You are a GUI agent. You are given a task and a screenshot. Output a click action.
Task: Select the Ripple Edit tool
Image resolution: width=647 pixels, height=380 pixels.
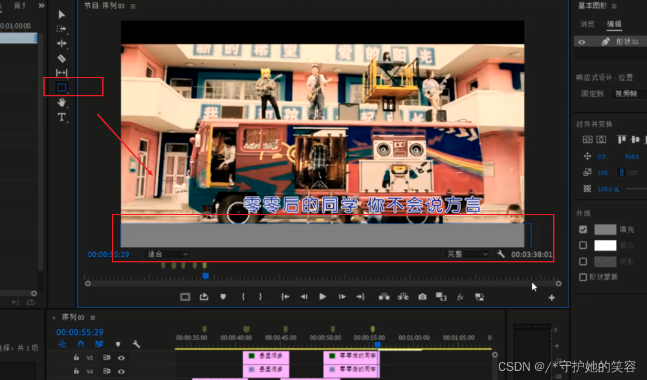click(61, 43)
